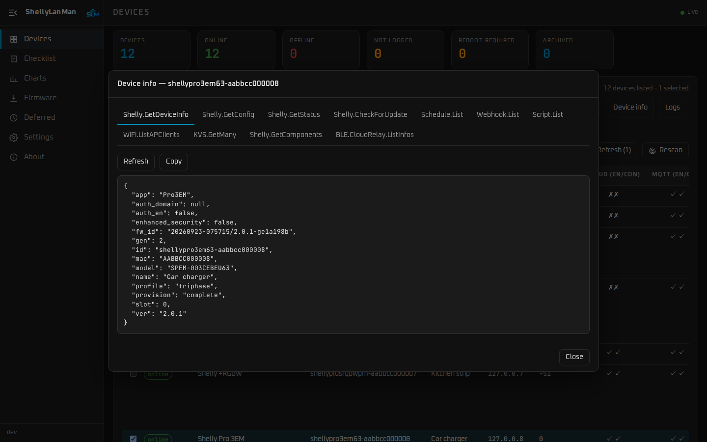Click the Firmware download icon
This screenshot has width=707, height=442.
pyautogui.click(x=14, y=98)
